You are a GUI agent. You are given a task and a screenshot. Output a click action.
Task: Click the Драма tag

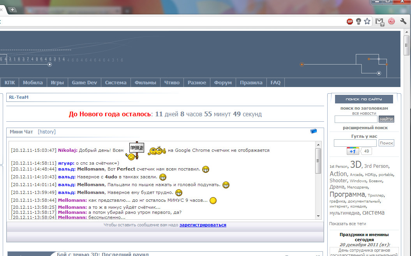click(337, 187)
